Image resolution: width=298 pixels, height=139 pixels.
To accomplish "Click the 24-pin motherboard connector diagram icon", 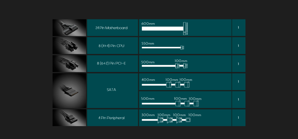I will pyautogui.click(x=185, y=29).
